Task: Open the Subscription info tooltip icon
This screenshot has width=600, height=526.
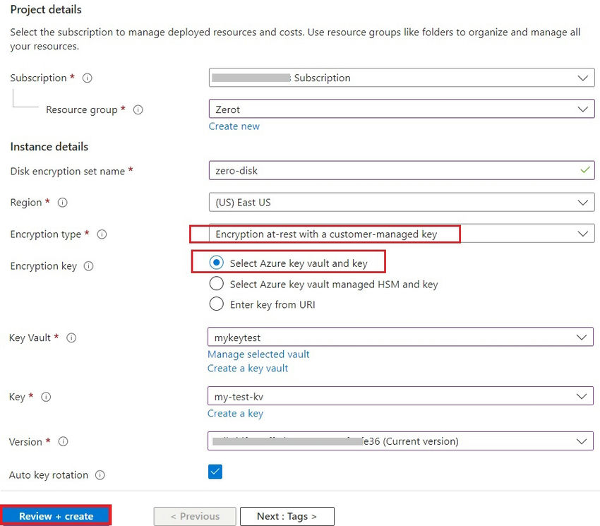Action: [87, 78]
